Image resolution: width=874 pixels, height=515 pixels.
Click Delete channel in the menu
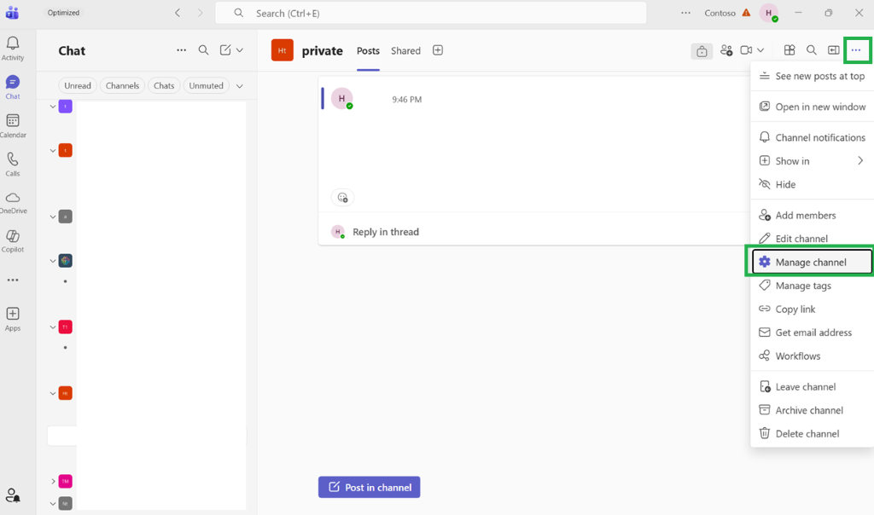click(813, 433)
